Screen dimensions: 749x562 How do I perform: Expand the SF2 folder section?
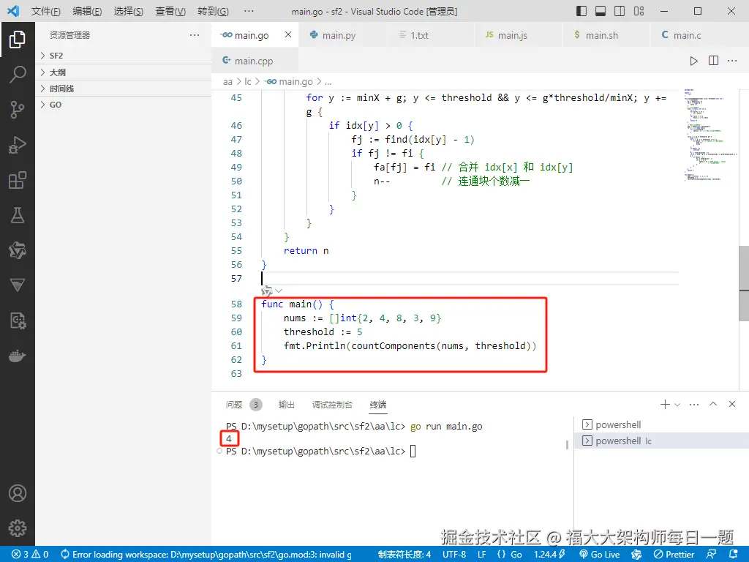[x=123, y=56]
